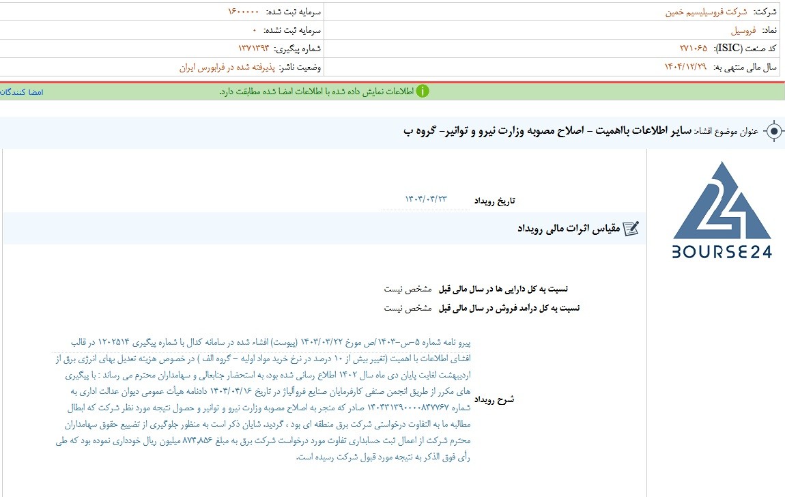Click publisher status پذیرفته شده در فرابورس ایران
The height and width of the screenshot is (497, 785).
(227, 67)
